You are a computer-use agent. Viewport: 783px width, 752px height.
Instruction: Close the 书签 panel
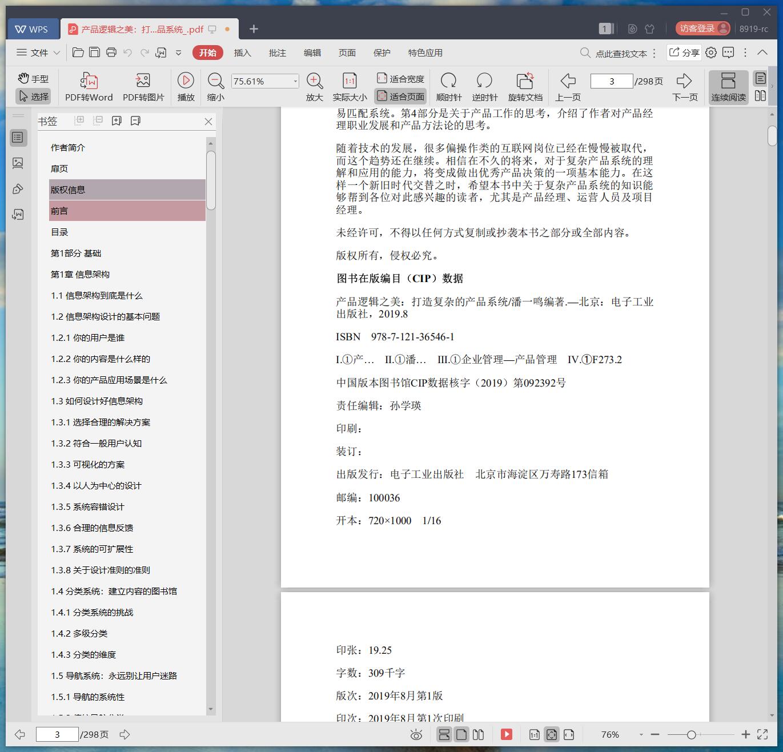tap(208, 121)
